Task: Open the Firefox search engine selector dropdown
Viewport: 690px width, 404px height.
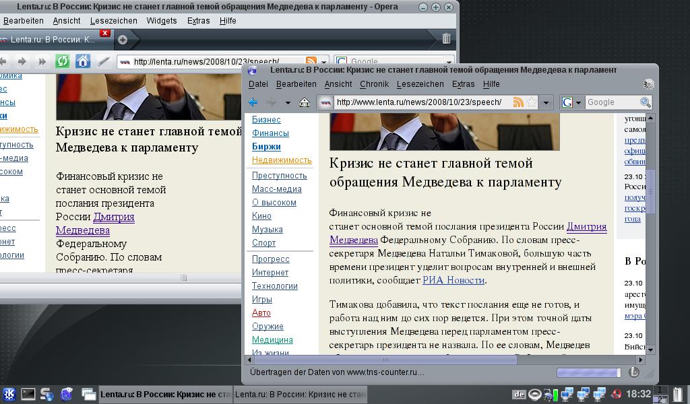Action: tap(573, 102)
